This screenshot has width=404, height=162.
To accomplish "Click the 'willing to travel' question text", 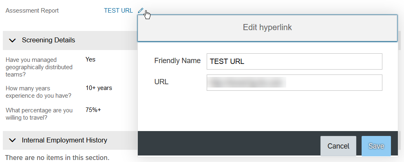I will tap(39, 114).
